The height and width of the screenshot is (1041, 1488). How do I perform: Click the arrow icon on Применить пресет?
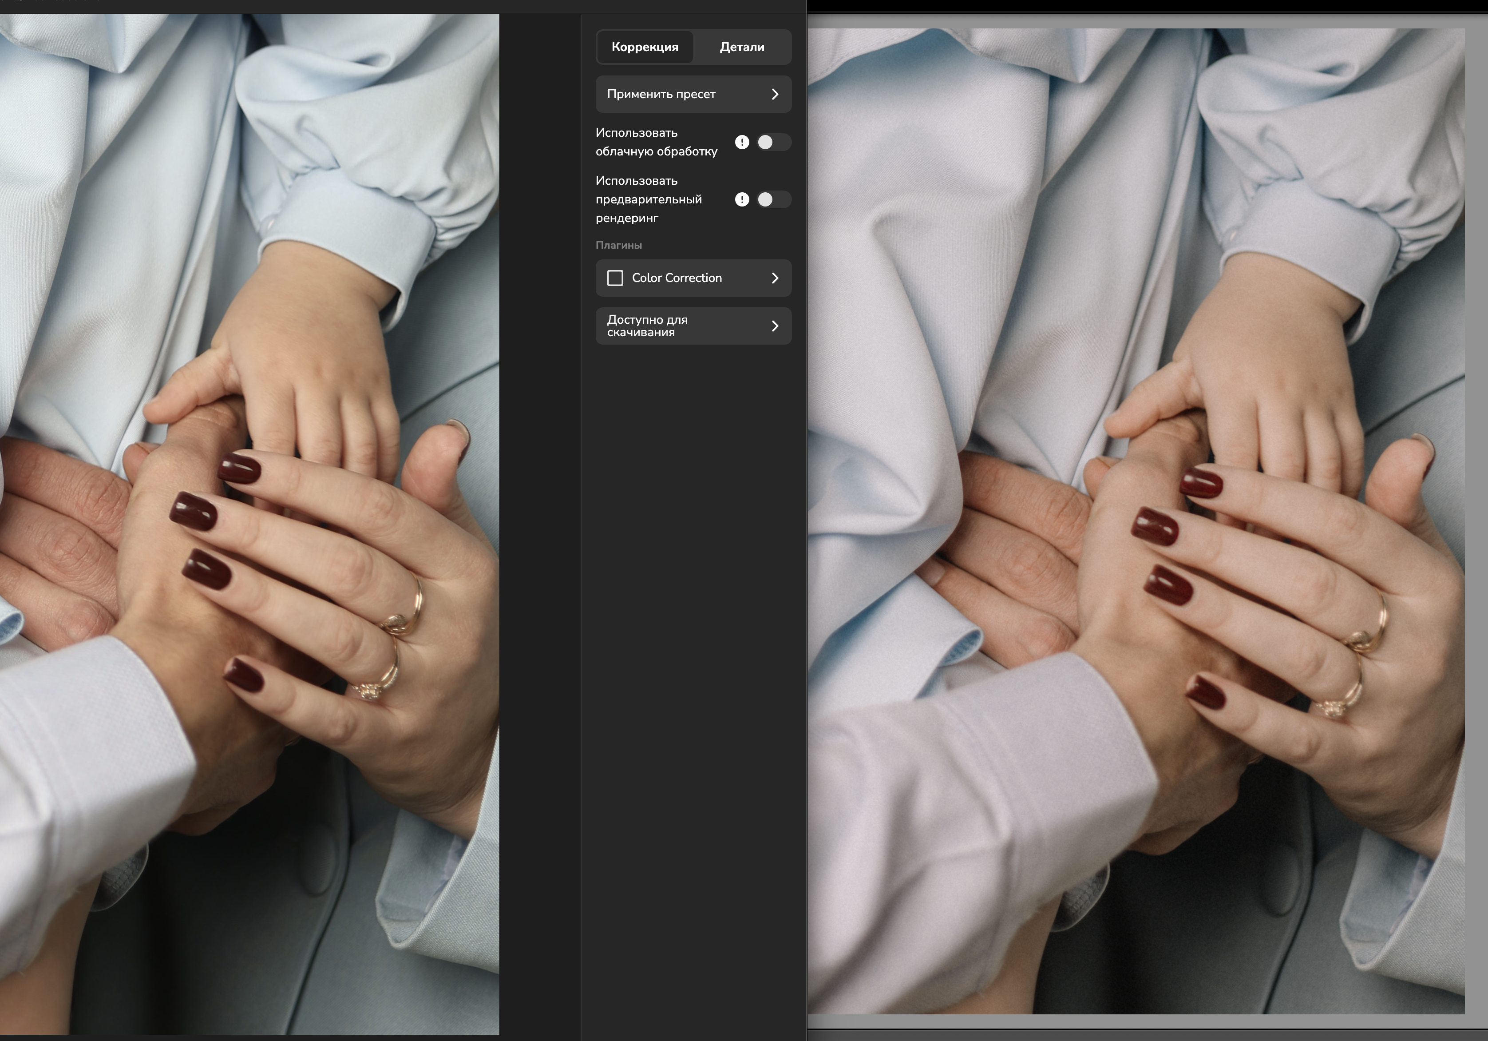[x=775, y=95]
